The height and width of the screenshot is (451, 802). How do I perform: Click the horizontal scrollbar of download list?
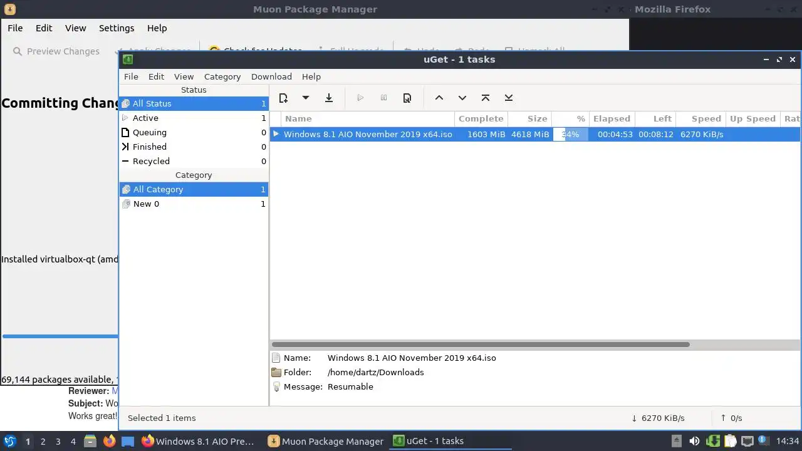[481, 345]
